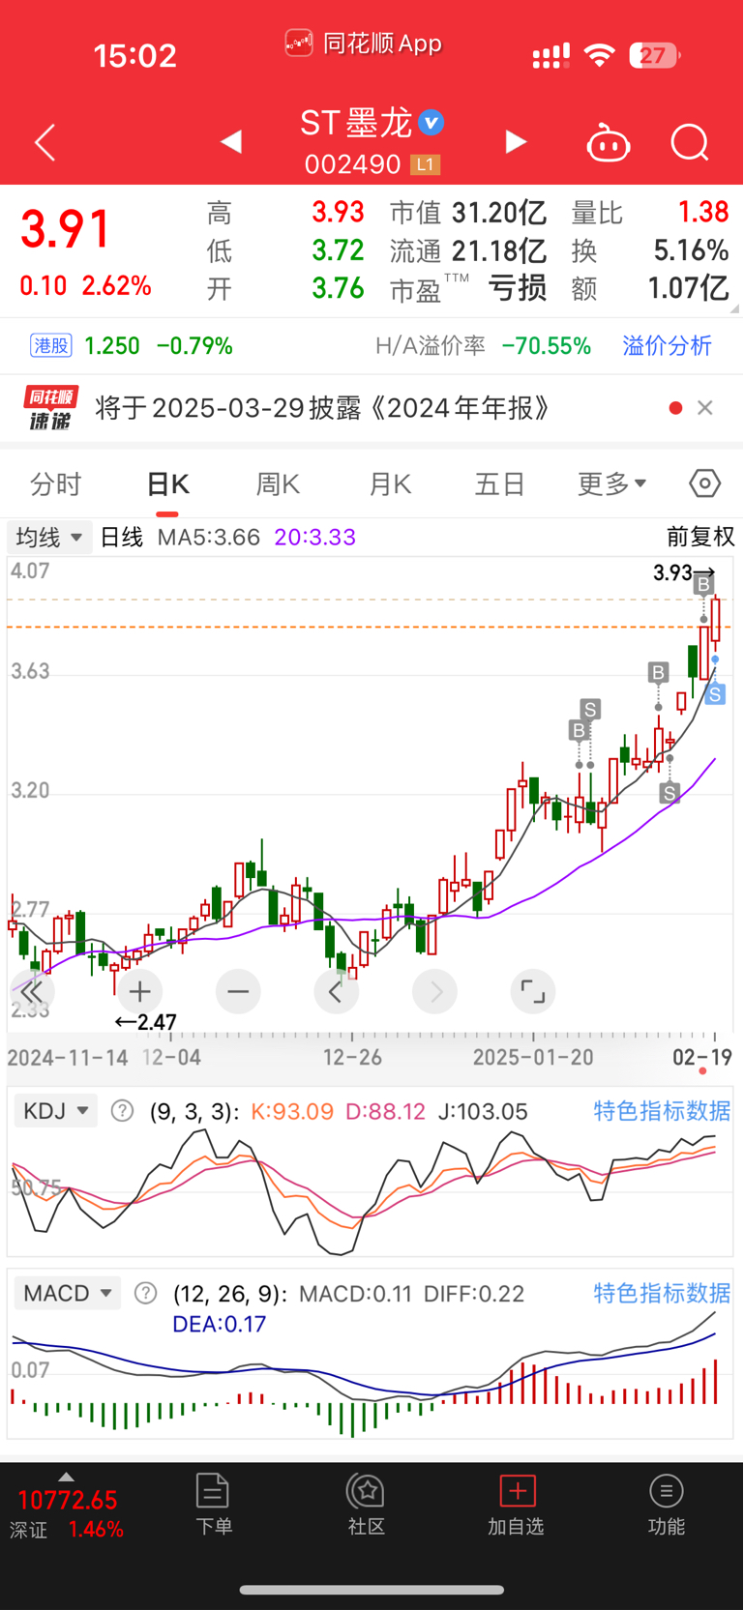744x1610 pixels.
Task: Tap the blue S marker on latest candle
Action: 715,694
